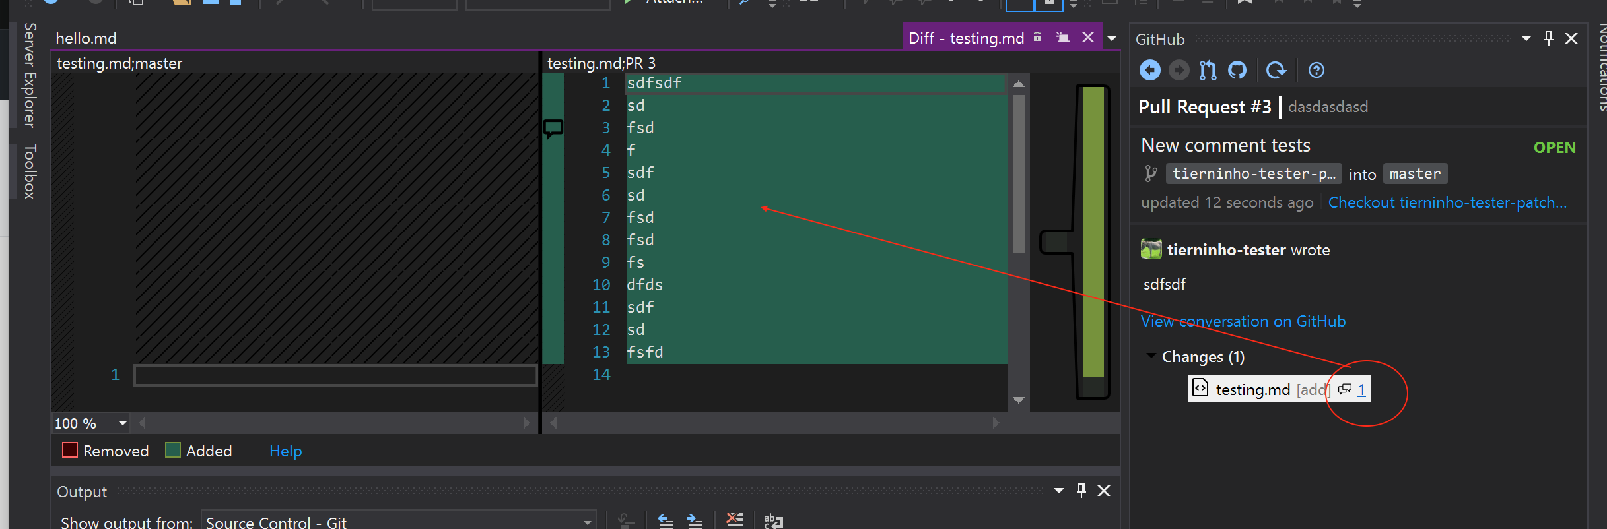The height and width of the screenshot is (529, 1607).
Task: Collapse the Changes (1) section
Action: [x=1151, y=356]
